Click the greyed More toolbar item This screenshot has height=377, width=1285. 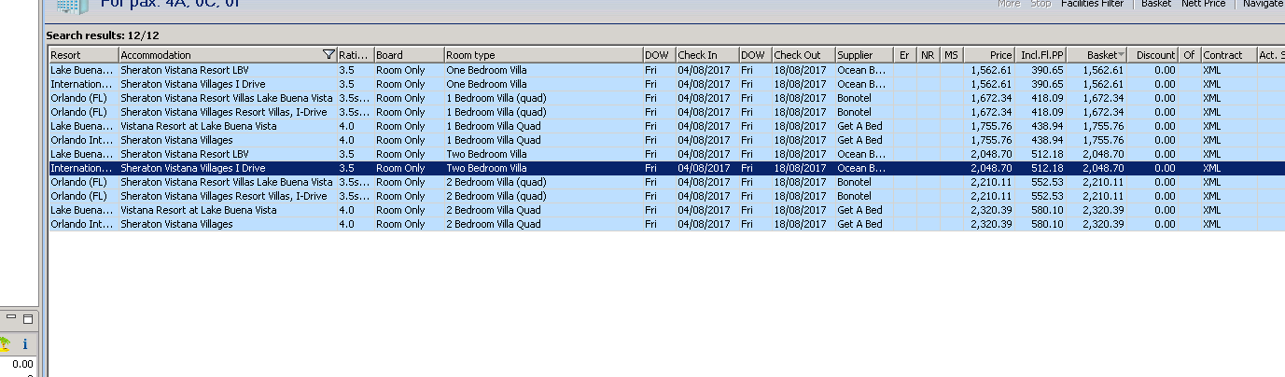(1008, 4)
